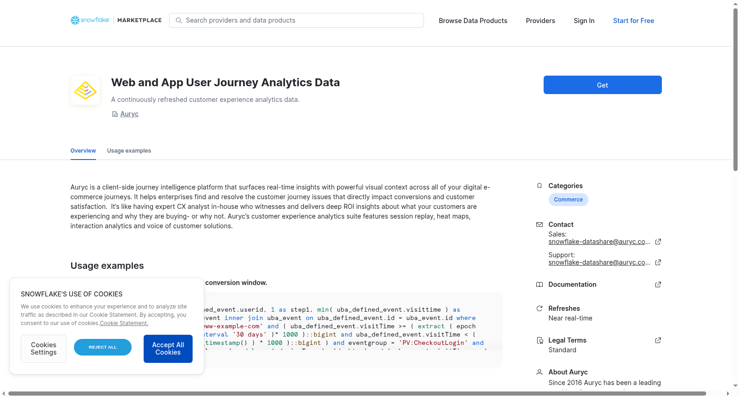Viewport: 739px width, 397px height.
Task: Click the Sales email address link
Action: 599,242
